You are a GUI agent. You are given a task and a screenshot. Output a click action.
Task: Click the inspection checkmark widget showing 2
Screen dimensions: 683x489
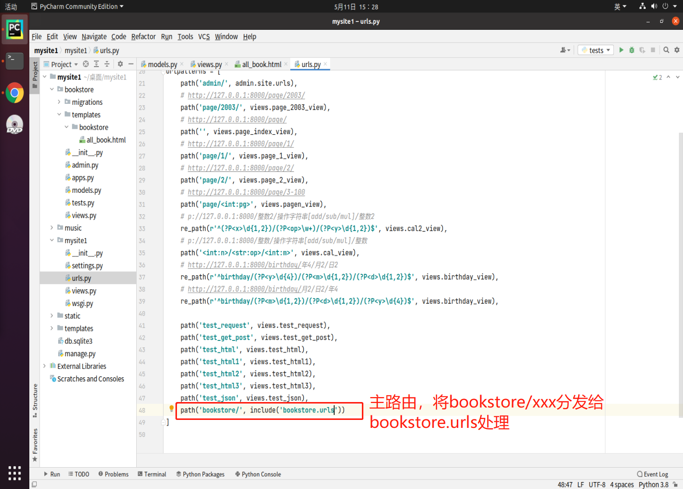(x=657, y=78)
